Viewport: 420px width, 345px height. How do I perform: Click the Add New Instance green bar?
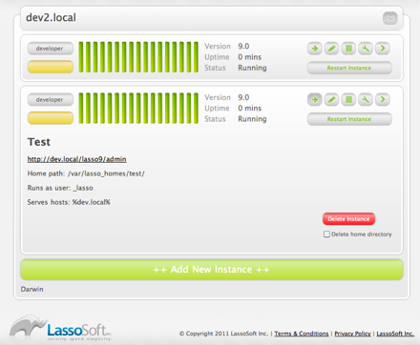212,270
